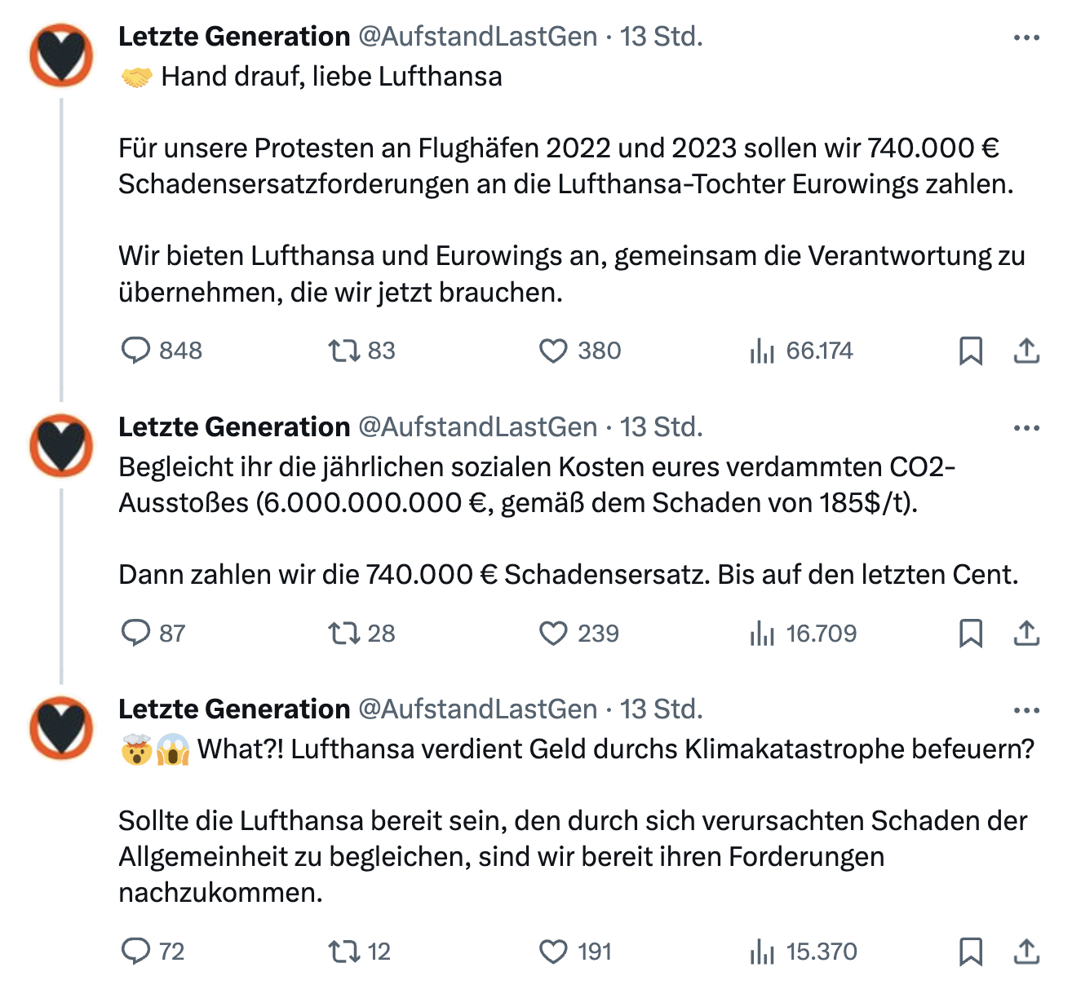Open the @AufstandLastGen handle on first tweet
This screenshot has height=985, width=1072.
[477, 37]
